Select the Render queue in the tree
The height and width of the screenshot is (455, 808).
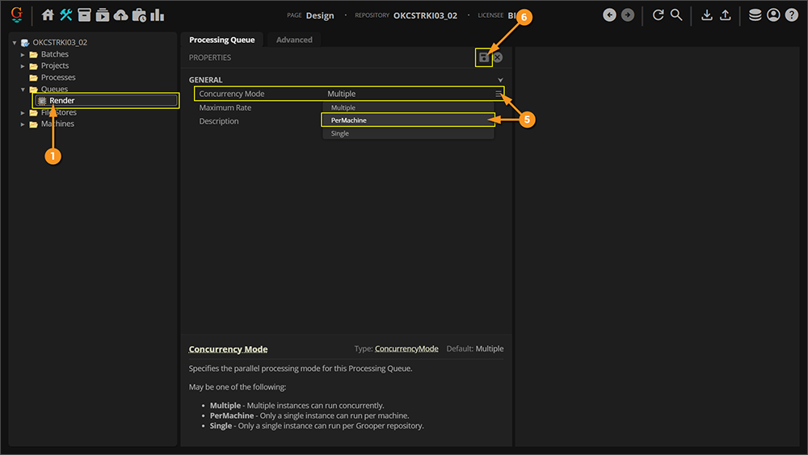point(62,101)
